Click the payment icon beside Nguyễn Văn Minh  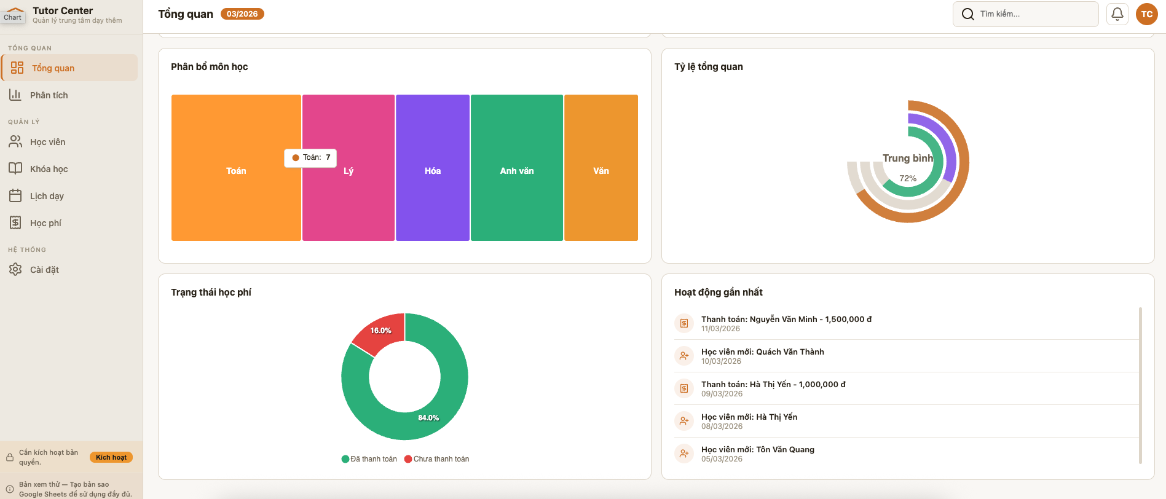[683, 323]
